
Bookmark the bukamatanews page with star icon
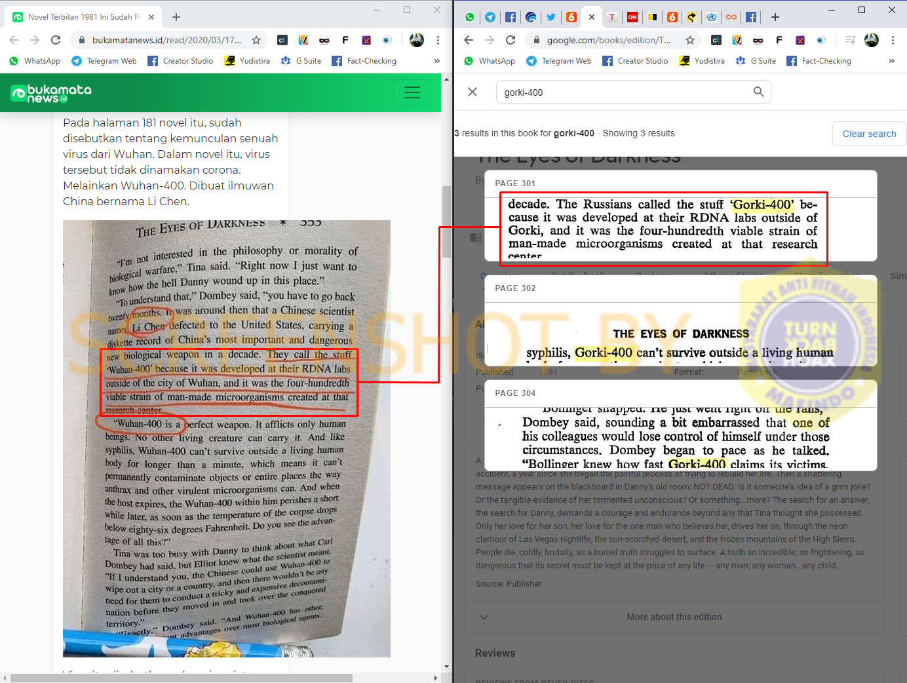tap(256, 40)
